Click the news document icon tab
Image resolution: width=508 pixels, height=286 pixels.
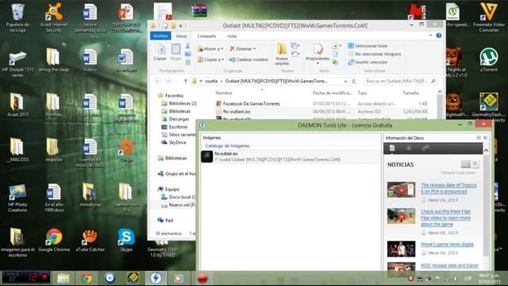click(x=392, y=149)
